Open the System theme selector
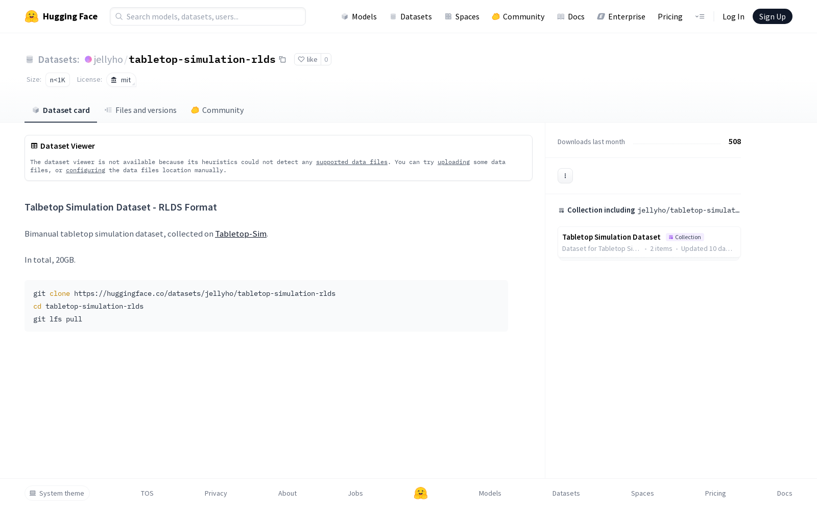 57,493
